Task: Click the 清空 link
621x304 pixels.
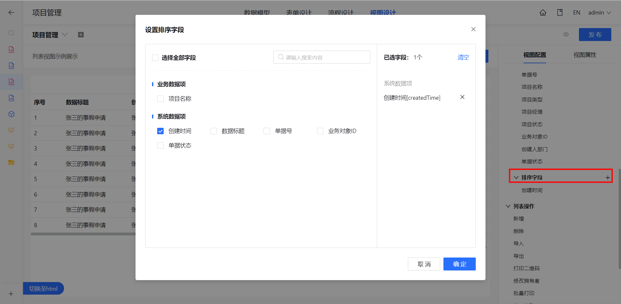Action: 463,57
